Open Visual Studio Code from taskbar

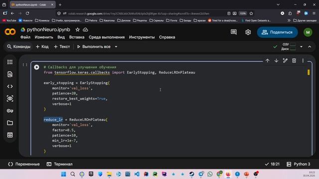(137, 174)
